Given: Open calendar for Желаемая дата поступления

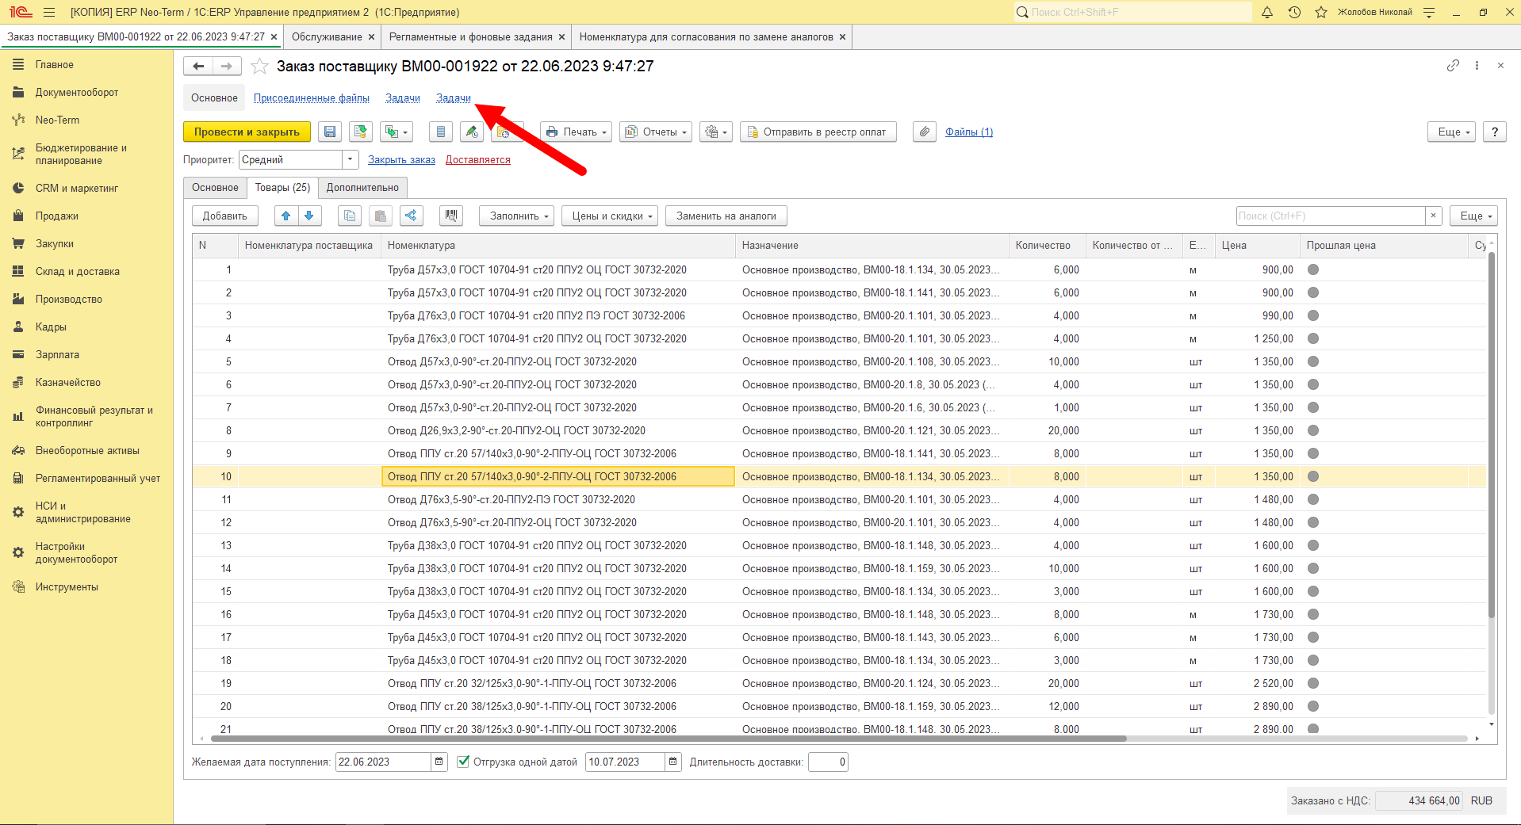Looking at the screenshot, I should [x=439, y=762].
